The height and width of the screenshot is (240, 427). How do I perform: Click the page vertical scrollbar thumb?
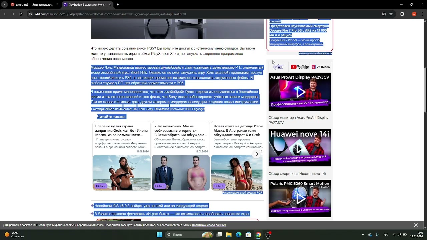[425, 90]
